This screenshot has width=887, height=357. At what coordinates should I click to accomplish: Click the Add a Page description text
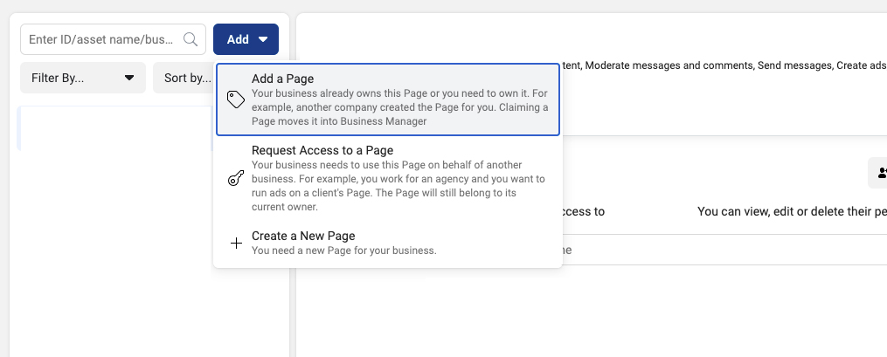pyautogui.click(x=399, y=107)
